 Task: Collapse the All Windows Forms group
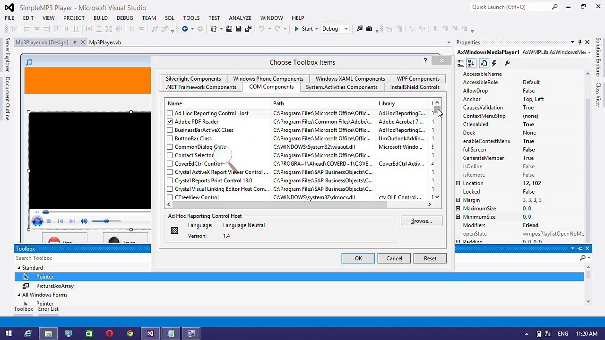pos(19,295)
